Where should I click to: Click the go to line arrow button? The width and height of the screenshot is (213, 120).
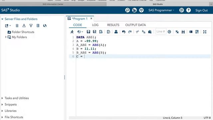pyautogui.click(x=169, y=32)
